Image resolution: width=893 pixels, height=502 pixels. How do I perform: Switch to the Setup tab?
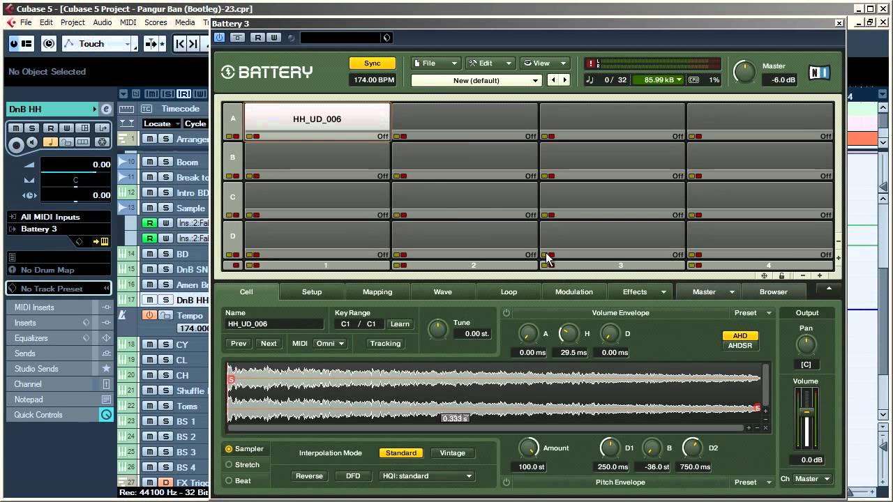click(x=311, y=292)
